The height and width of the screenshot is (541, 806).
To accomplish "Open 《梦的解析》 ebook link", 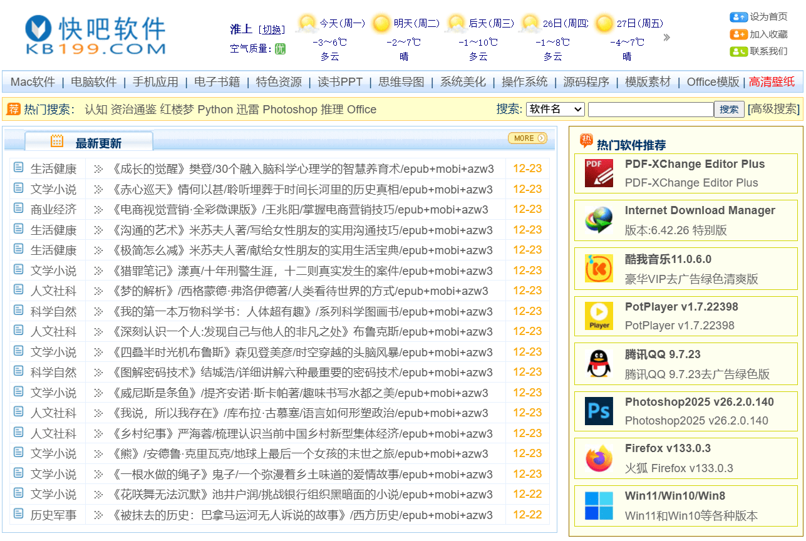I will [x=298, y=291].
